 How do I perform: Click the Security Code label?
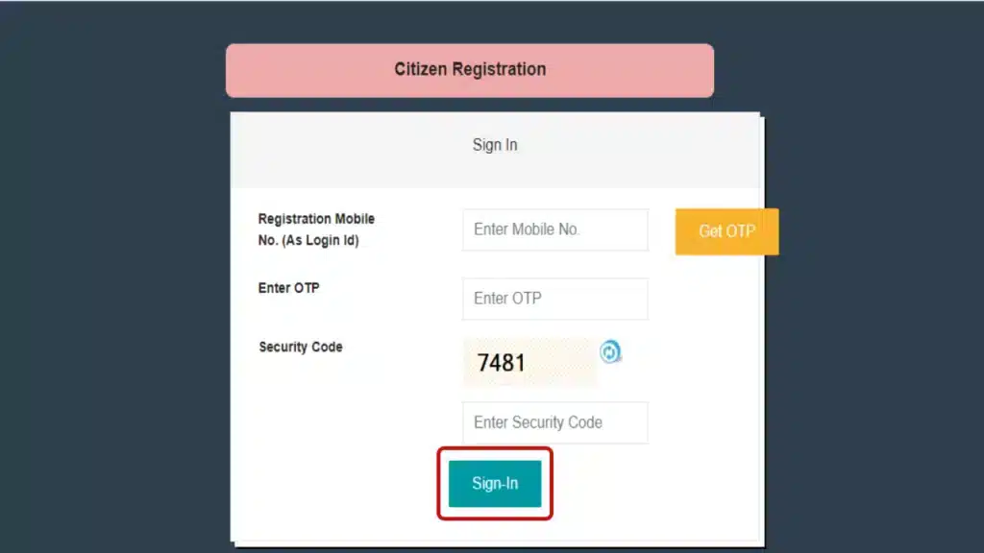pos(301,347)
